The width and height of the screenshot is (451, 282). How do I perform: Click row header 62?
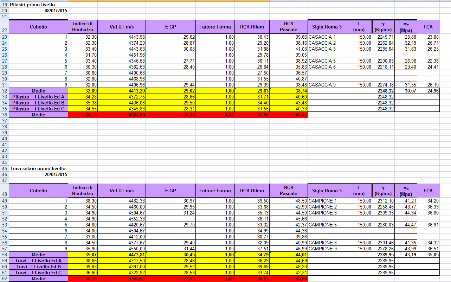coord(4,278)
